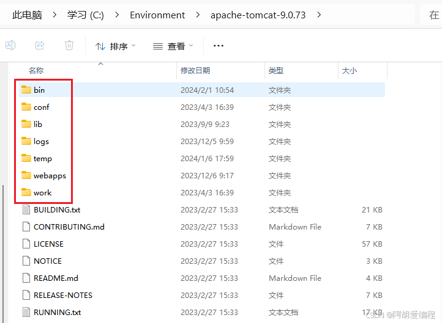This screenshot has width=442, height=323.
Task: Click date 2024/2/1 10:54 of bin
Action: tap(207, 90)
